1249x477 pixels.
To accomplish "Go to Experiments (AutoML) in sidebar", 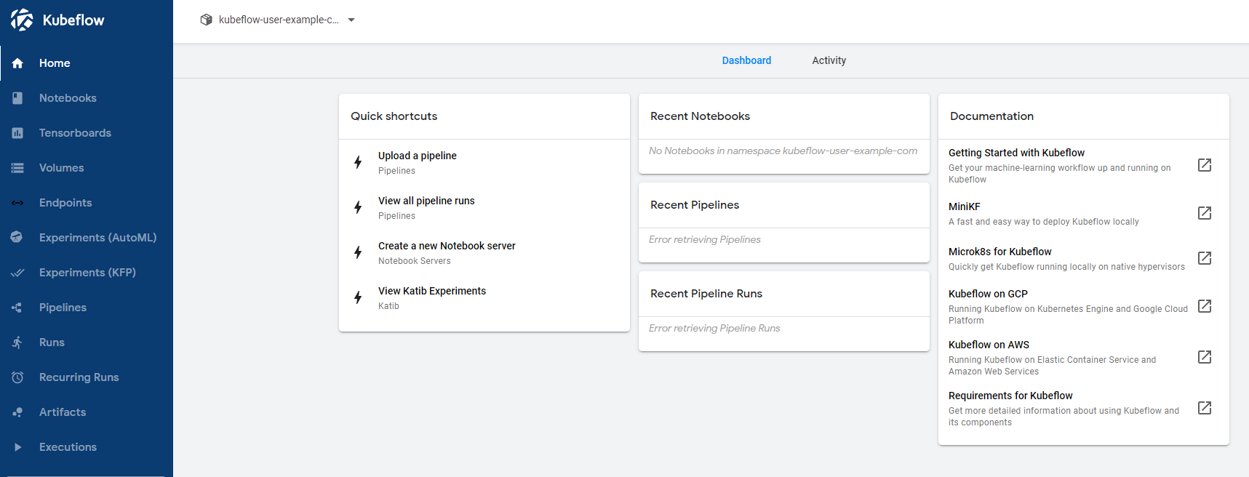I will (x=97, y=238).
